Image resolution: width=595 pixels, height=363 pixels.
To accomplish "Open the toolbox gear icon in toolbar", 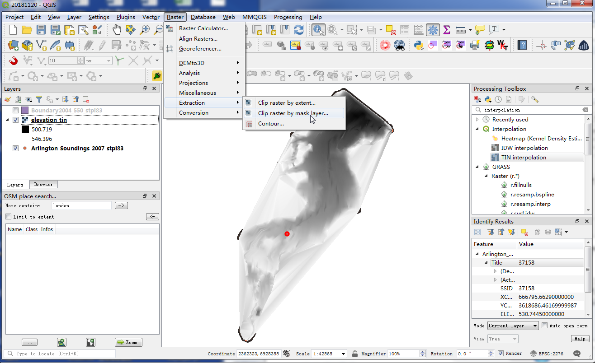I will click(433, 30).
